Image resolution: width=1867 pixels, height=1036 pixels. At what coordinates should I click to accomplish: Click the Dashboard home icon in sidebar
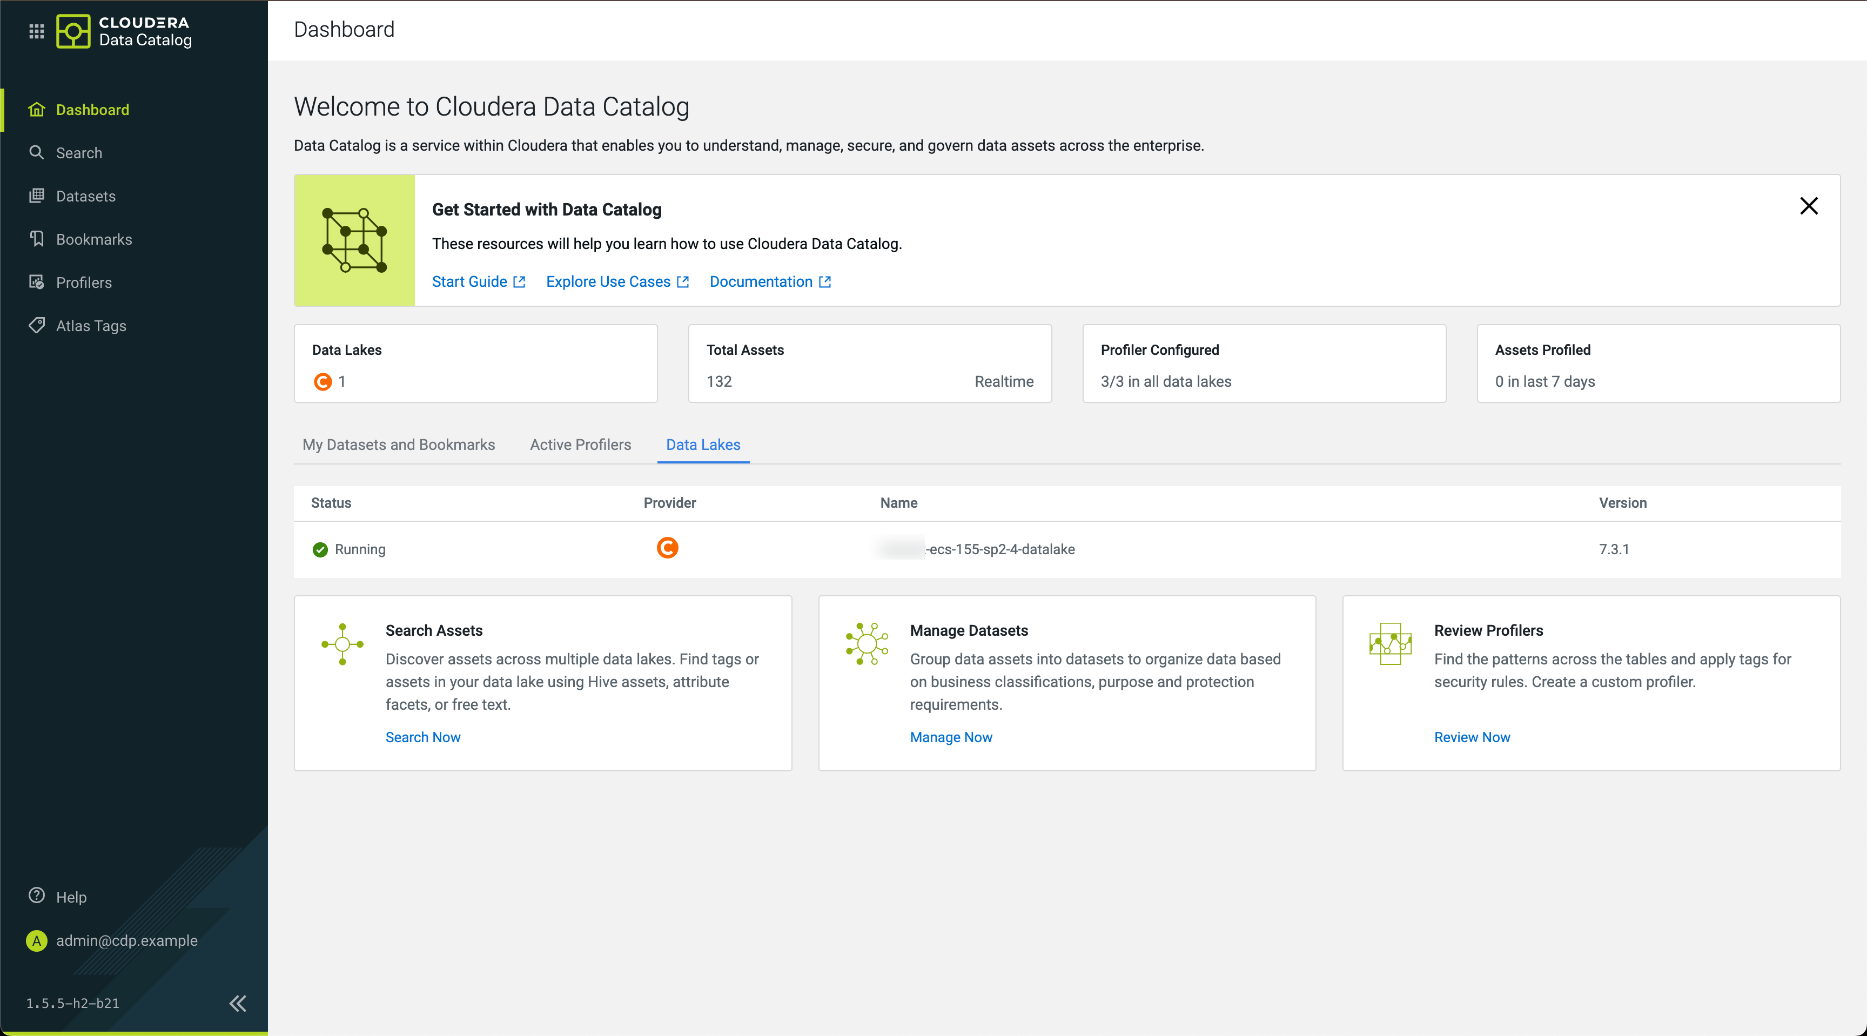(x=36, y=110)
